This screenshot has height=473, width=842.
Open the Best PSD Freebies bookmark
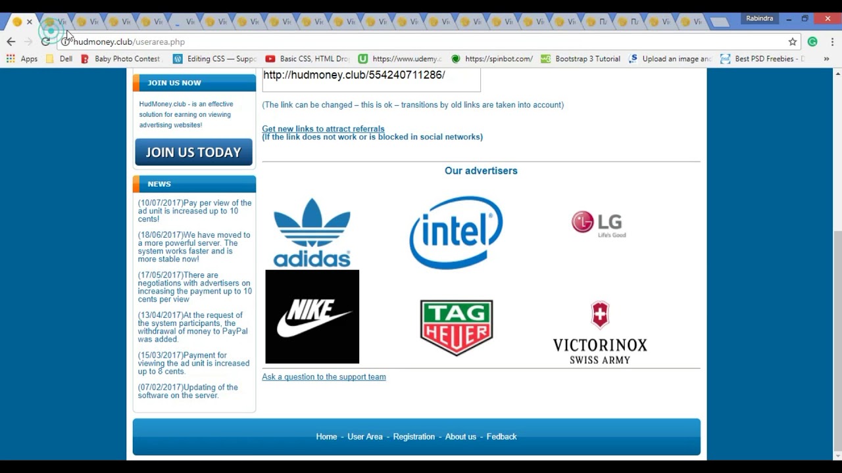coord(762,58)
